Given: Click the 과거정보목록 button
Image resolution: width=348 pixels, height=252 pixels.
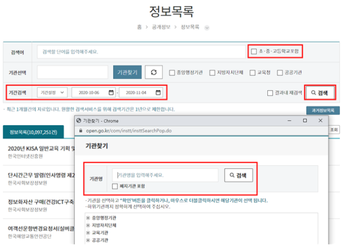Looking at the screenshot, I should pyautogui.click(x=323, y=110).
